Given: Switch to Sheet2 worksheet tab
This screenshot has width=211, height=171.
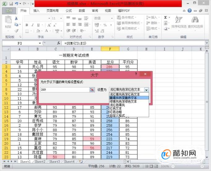Looking at the screenshot, I should (x=40, y=162).
